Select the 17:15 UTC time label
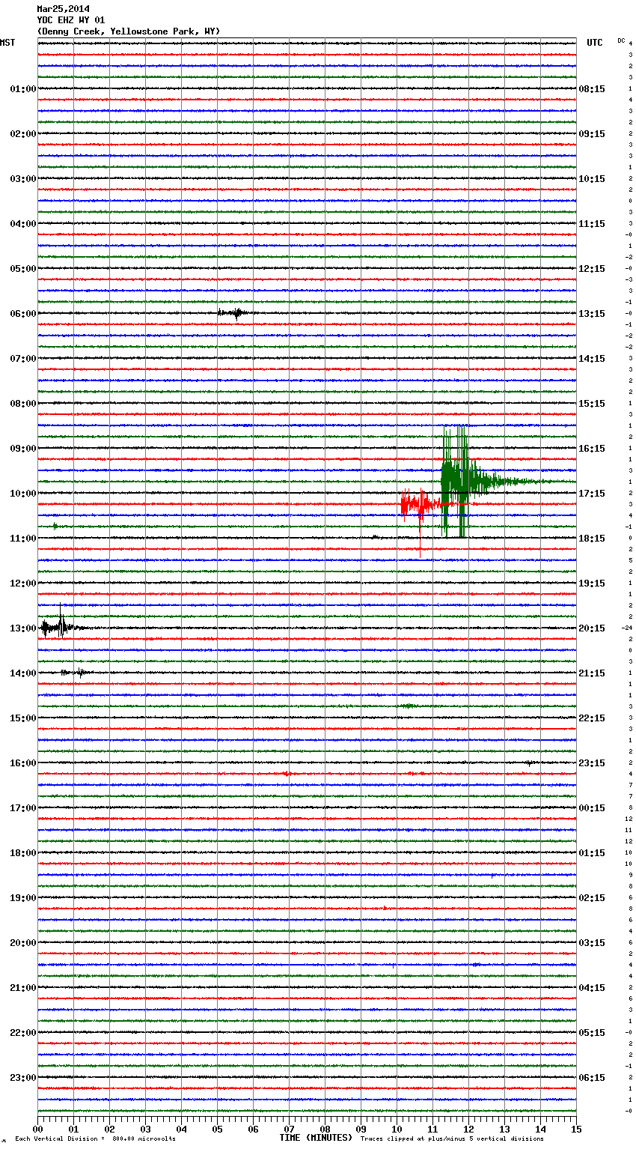636x1149 pixels. click(592, 494)
